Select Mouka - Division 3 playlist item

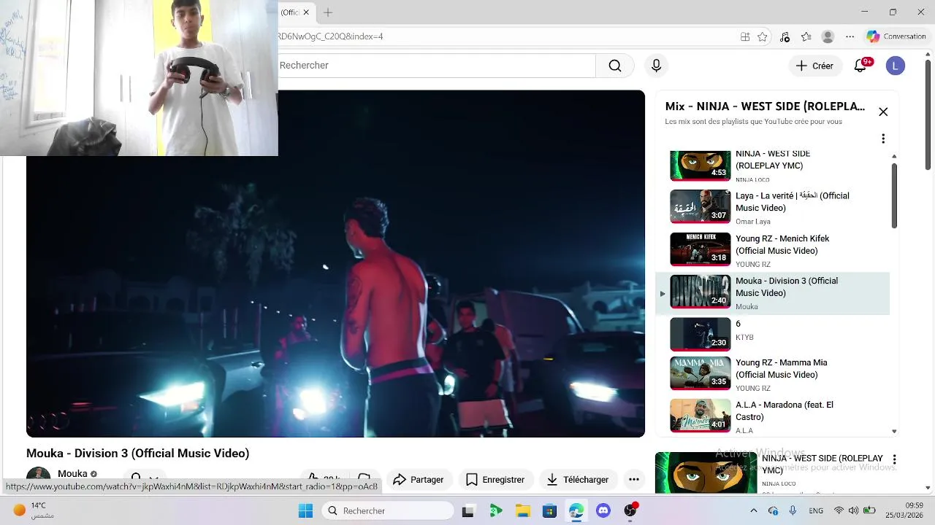772,294
